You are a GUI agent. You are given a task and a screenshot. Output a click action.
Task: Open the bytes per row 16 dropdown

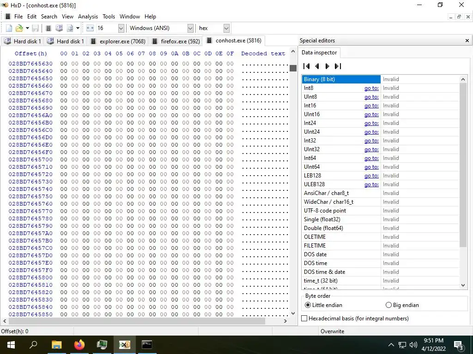(x=121, y=28)
